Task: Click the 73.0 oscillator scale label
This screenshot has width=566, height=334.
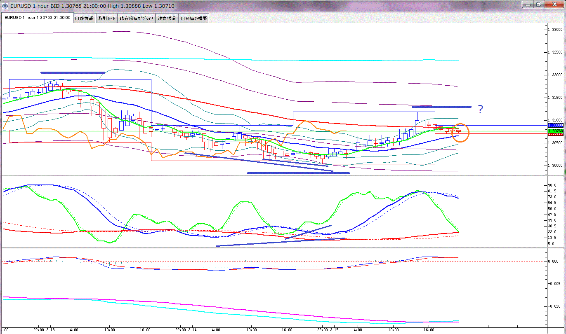Action: pyautogui.click(x=553, y=197)
